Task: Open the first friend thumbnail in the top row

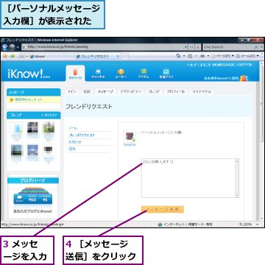Action: (x=17, y=129)
